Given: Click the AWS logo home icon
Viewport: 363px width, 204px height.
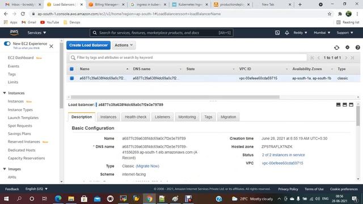Looking at the screenshot, I should tap(14, 33).
